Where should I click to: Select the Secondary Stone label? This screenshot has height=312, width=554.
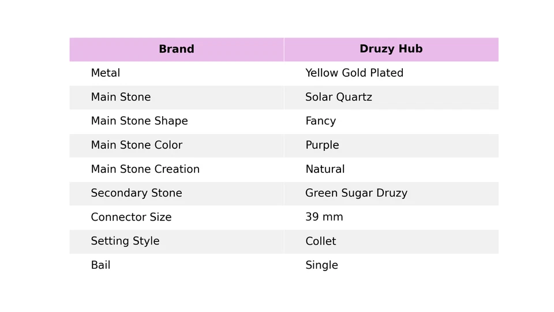coord(136,194)
